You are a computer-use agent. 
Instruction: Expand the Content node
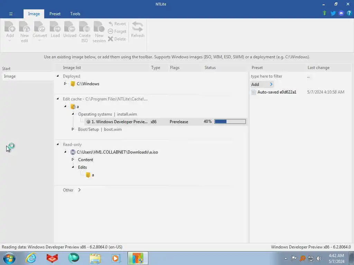tap(73, 159)
